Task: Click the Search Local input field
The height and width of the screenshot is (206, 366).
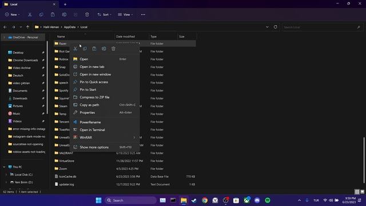Action: 322,27
